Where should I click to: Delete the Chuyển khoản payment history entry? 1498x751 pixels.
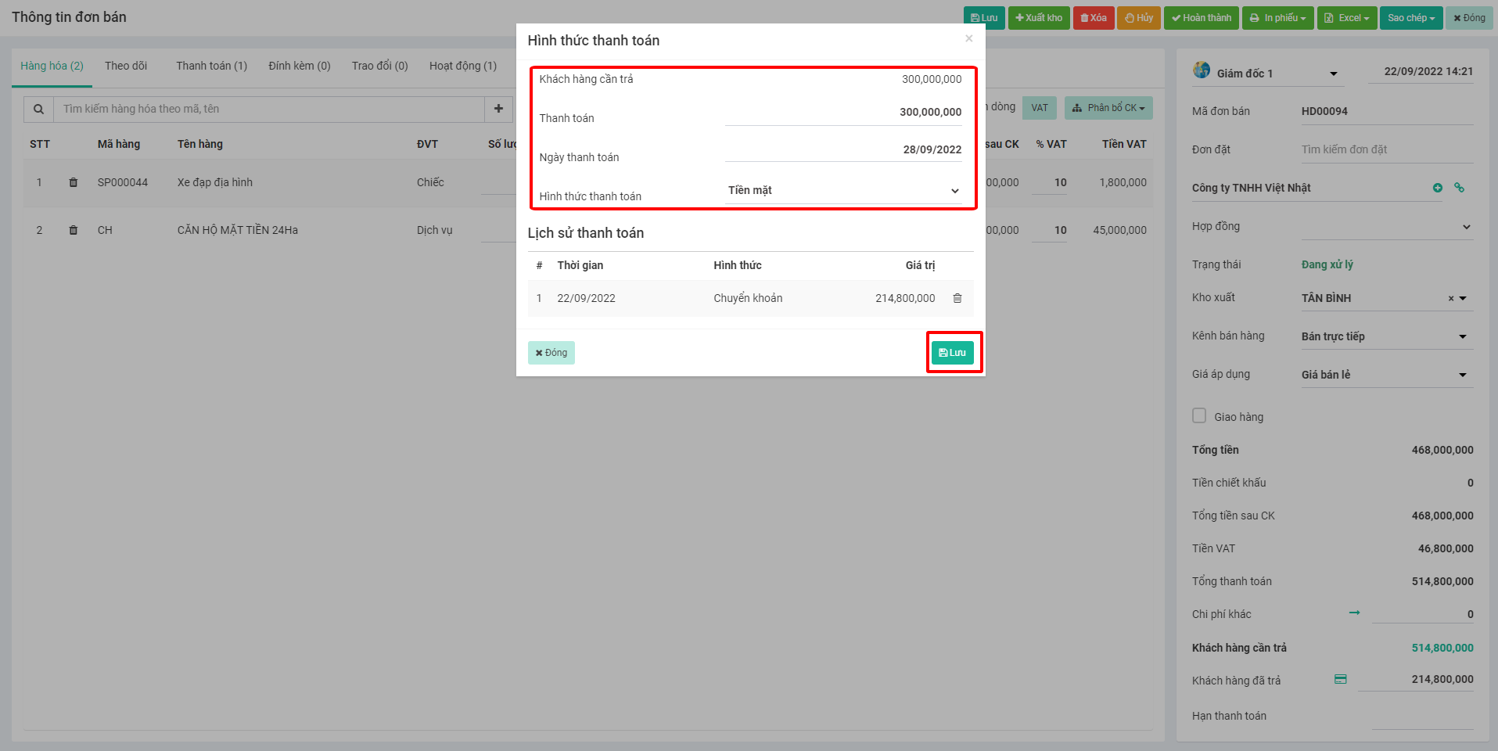click(957, 298)
